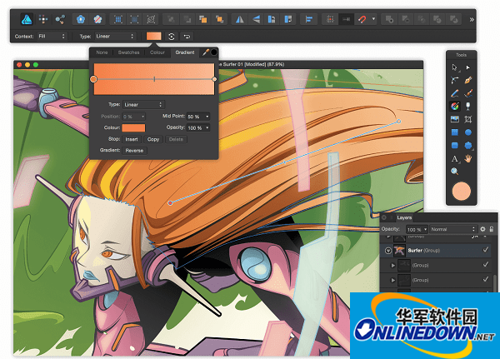The height and width of the screenshot is (359, 500).
Task: Click the Copy stop button
Action: pyautogui.click(x=153, y=139)
